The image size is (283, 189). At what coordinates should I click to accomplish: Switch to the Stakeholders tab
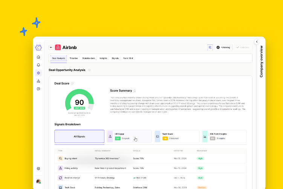coord(89,58)
